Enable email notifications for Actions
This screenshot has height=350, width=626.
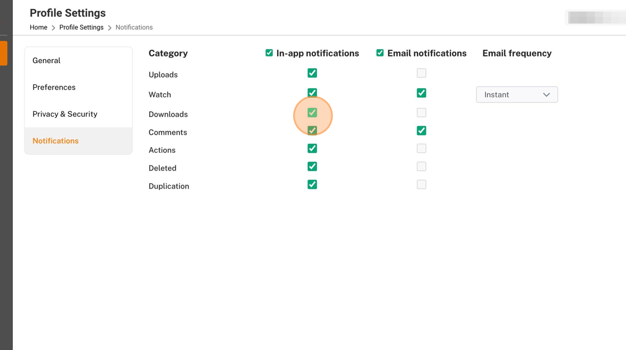[x=421, y=149]
